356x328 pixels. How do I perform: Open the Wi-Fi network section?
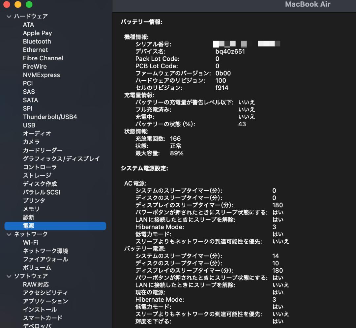click(30, 242)
